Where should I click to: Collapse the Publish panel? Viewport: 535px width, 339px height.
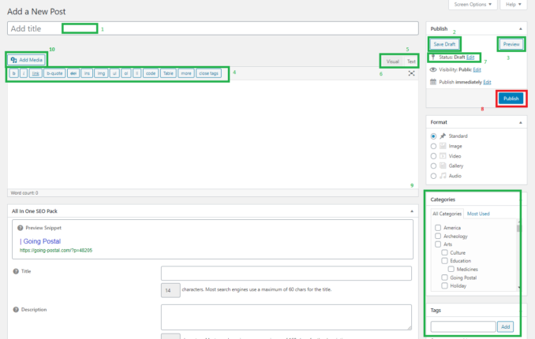click(x=520, y=29)
